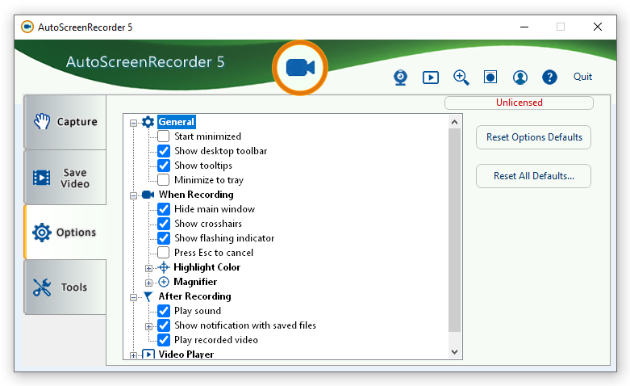Image resolution: width=630 pixels, height=386 pixels.
Task: Click the plus-circle icon beside Magnifier
Action: (164, 282)
